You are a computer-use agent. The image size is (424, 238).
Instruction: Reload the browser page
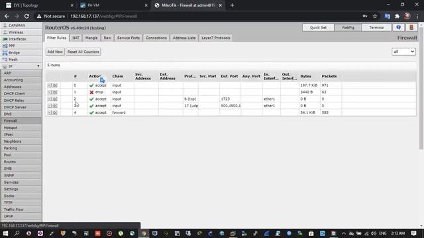(26, 16)
